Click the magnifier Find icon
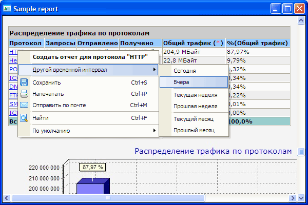Viewport: 308px width, 205px height. [x=24, y=118]
